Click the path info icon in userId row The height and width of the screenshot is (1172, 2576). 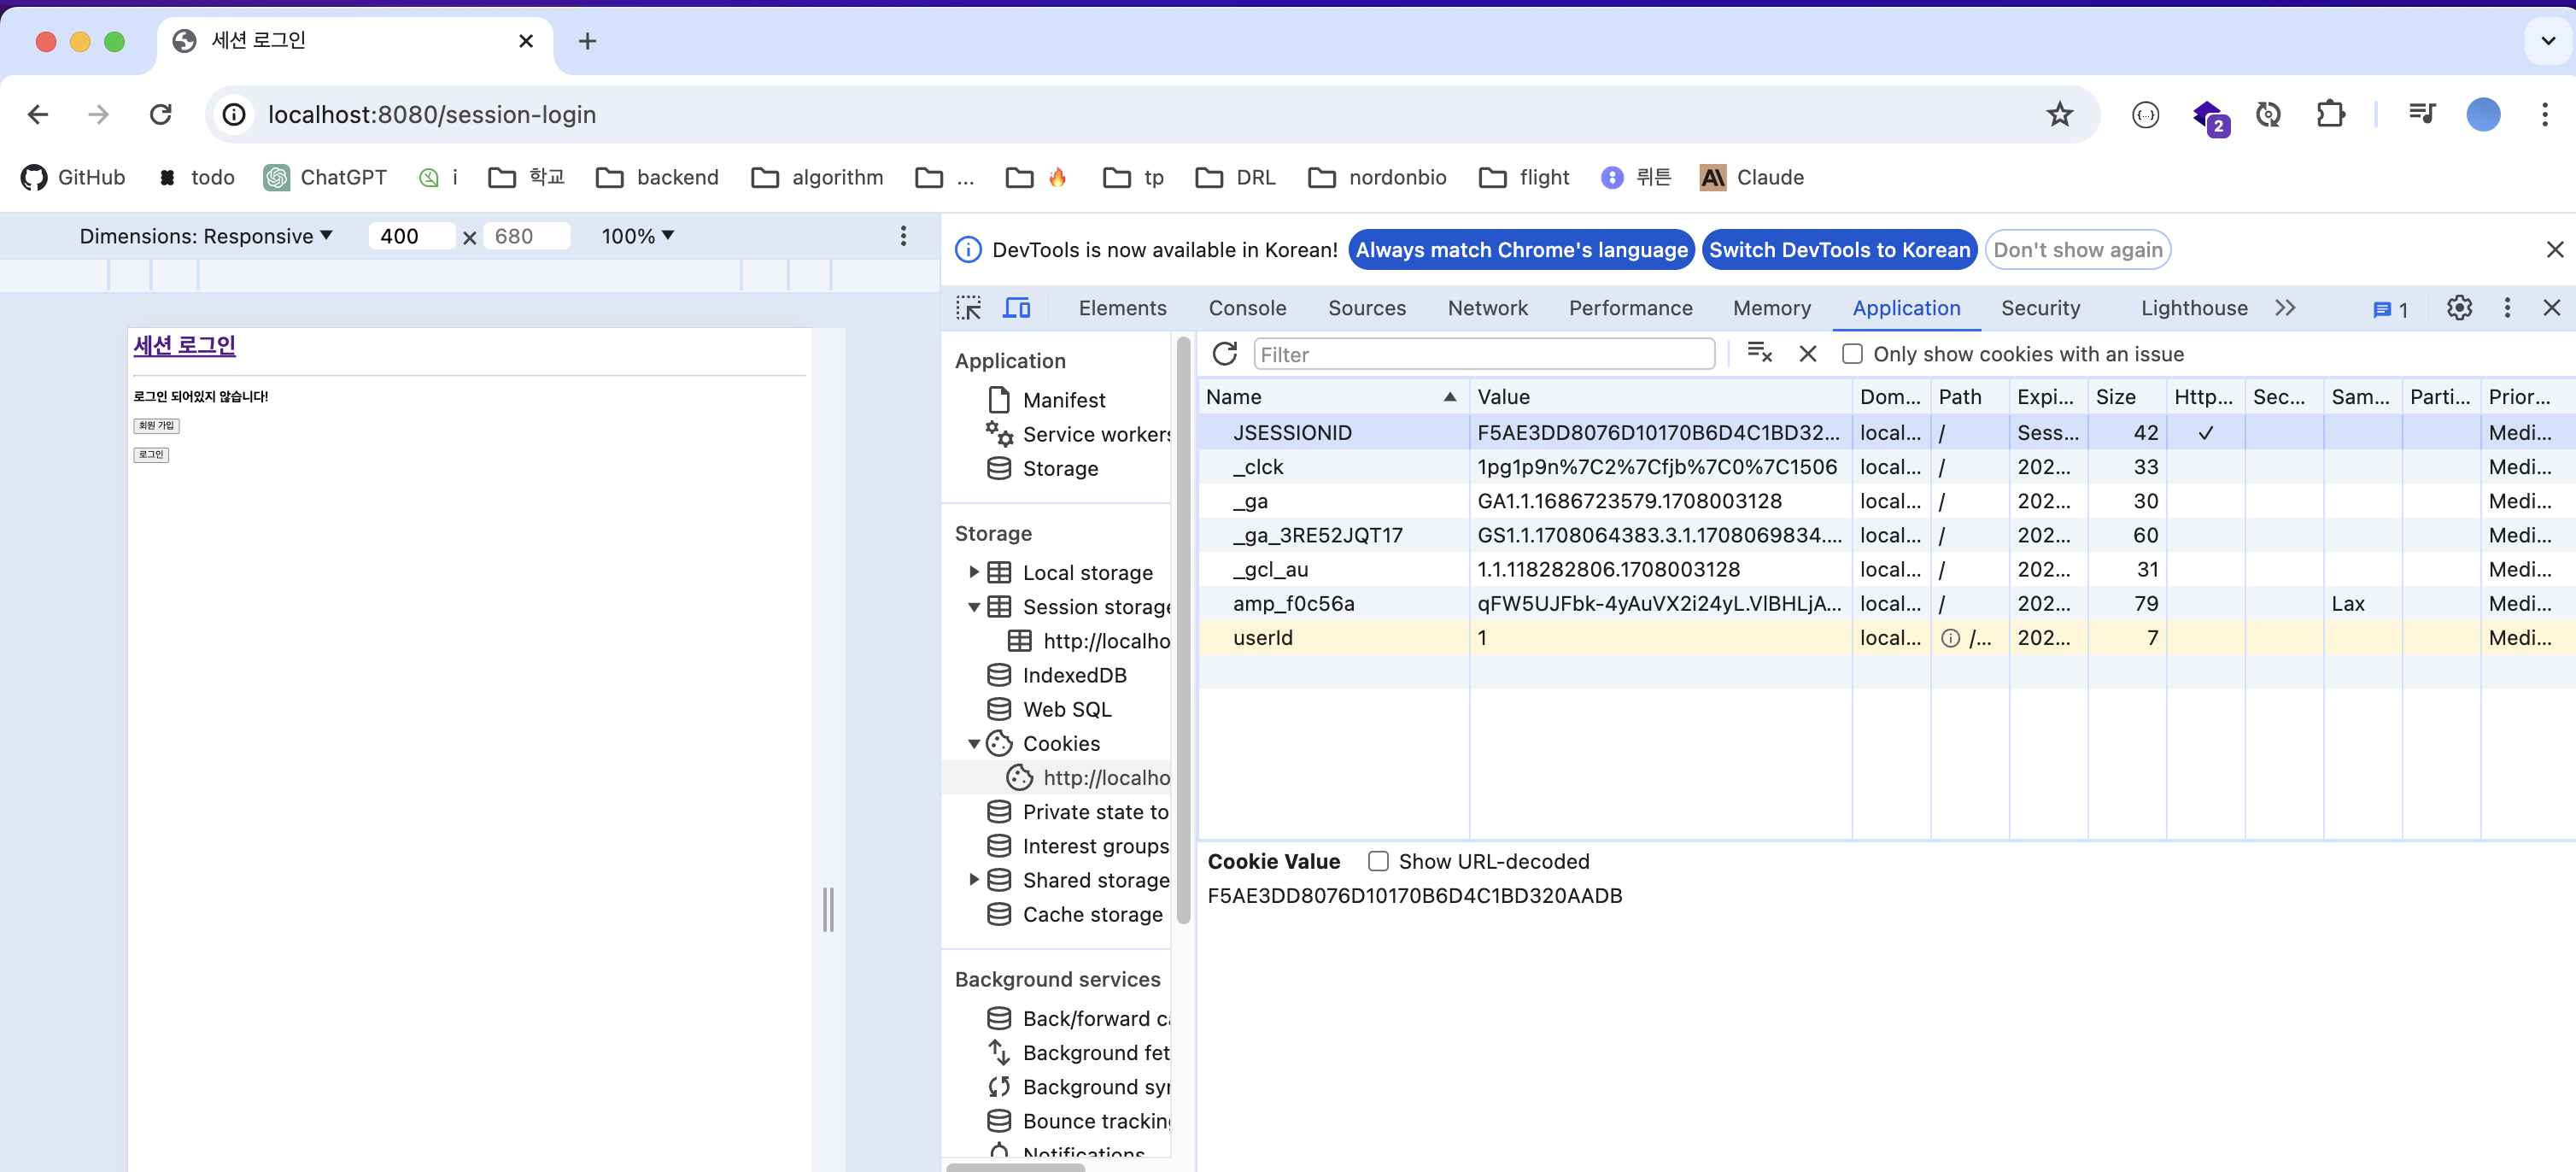click(1950, 638)
